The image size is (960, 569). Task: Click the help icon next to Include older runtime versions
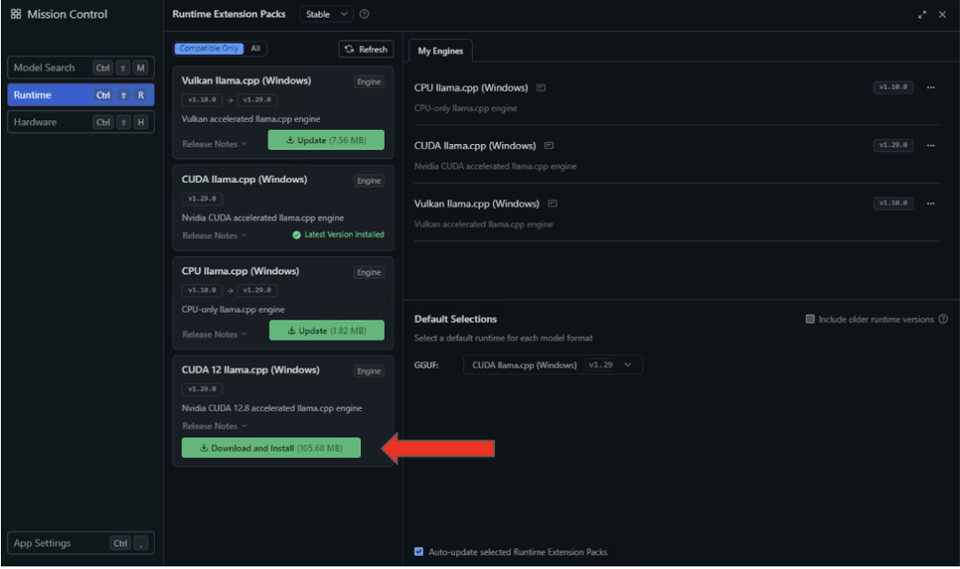point(943,319)
